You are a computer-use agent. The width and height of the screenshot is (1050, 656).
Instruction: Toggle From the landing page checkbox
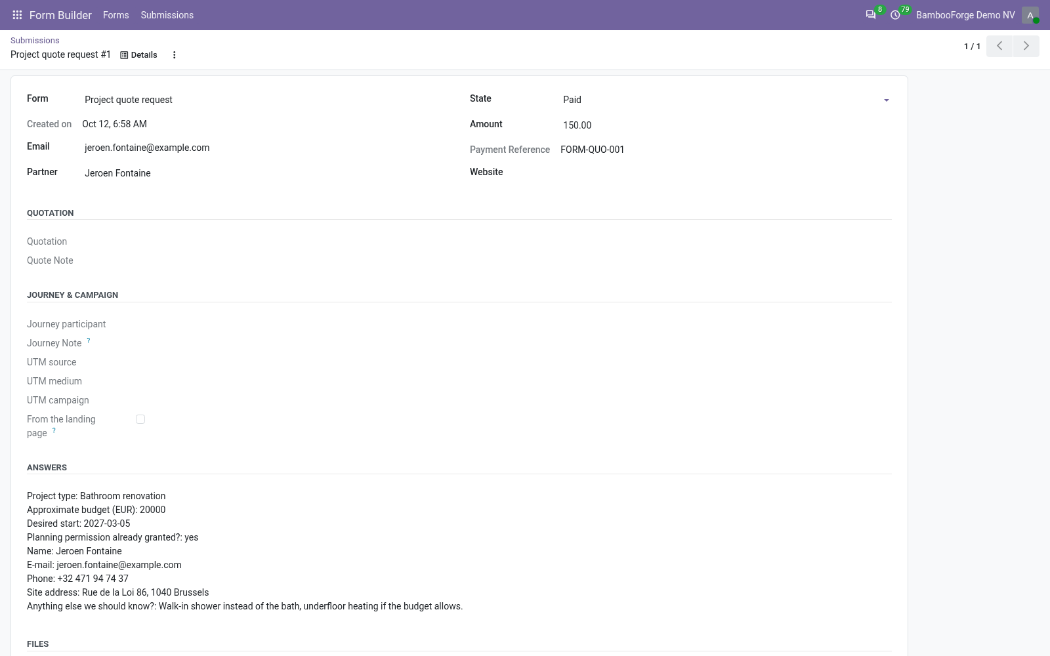point(140,419)
